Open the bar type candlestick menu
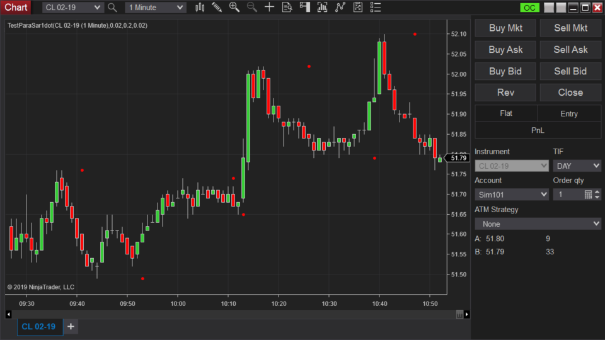 click(200, 8)
